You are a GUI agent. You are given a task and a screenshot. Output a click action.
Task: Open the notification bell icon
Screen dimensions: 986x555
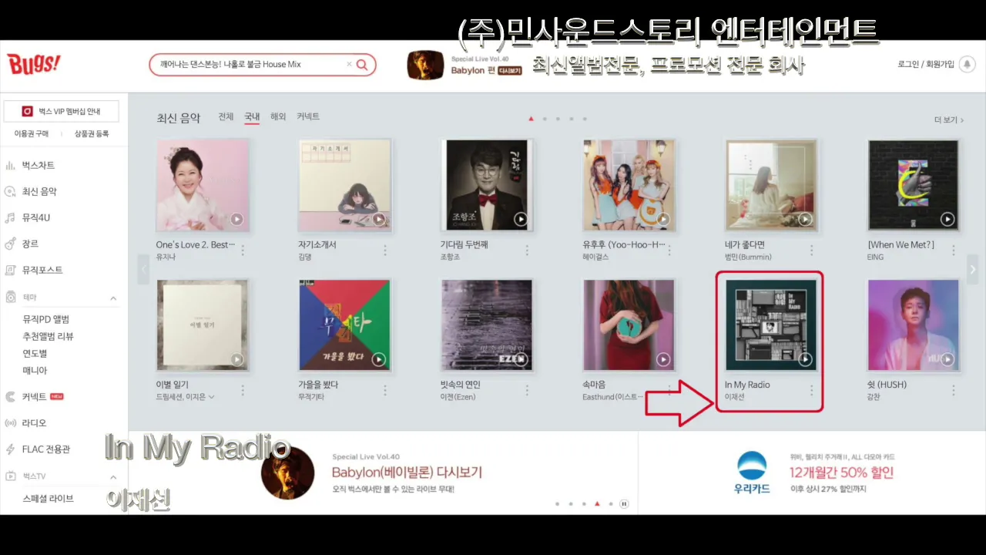coord(968,65)
